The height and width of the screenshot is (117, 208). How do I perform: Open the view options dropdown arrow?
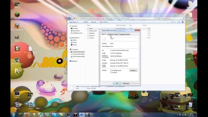tap(175, 22)
